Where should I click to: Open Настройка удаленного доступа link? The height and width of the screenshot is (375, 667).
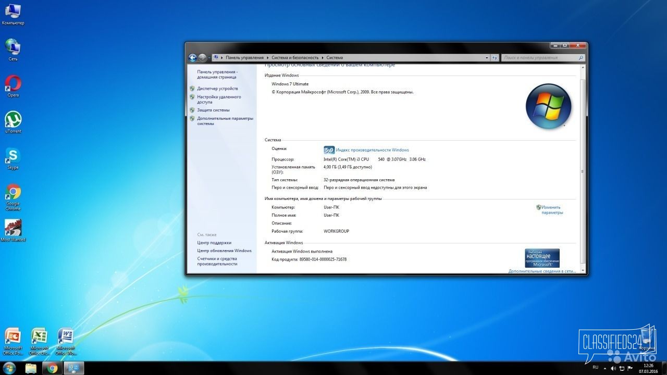(219, 99)
